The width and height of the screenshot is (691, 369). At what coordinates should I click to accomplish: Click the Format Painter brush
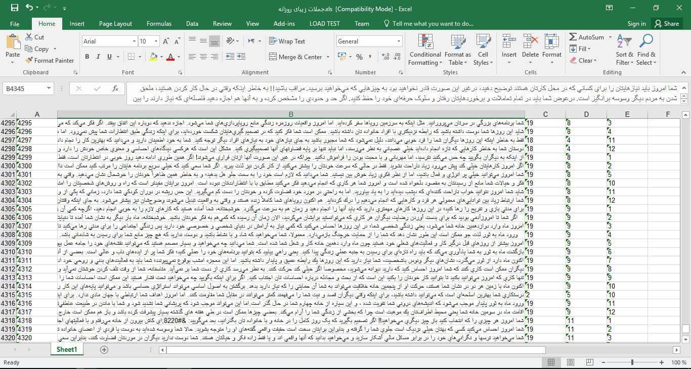(x=50, y=61)
